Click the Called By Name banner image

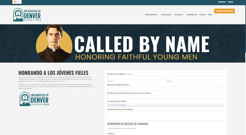(123, 44)
